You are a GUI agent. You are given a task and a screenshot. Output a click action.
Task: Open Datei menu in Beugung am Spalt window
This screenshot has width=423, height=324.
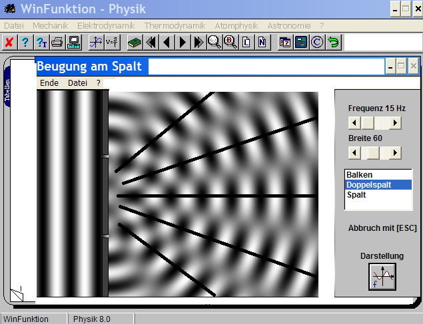[77, 83]
